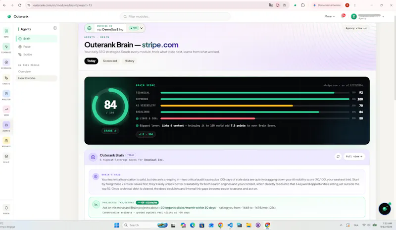Open the Create module icon
This screenshot has height=230, width=396.
click(6, 78)
